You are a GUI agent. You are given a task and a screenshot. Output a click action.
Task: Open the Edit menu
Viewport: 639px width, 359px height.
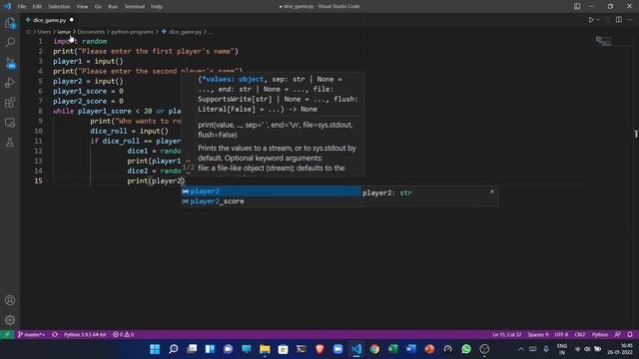(37, 7)
